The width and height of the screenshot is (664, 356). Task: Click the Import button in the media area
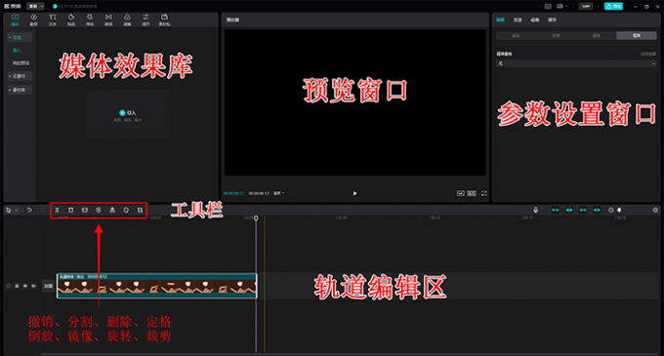(x=128, y=113)
